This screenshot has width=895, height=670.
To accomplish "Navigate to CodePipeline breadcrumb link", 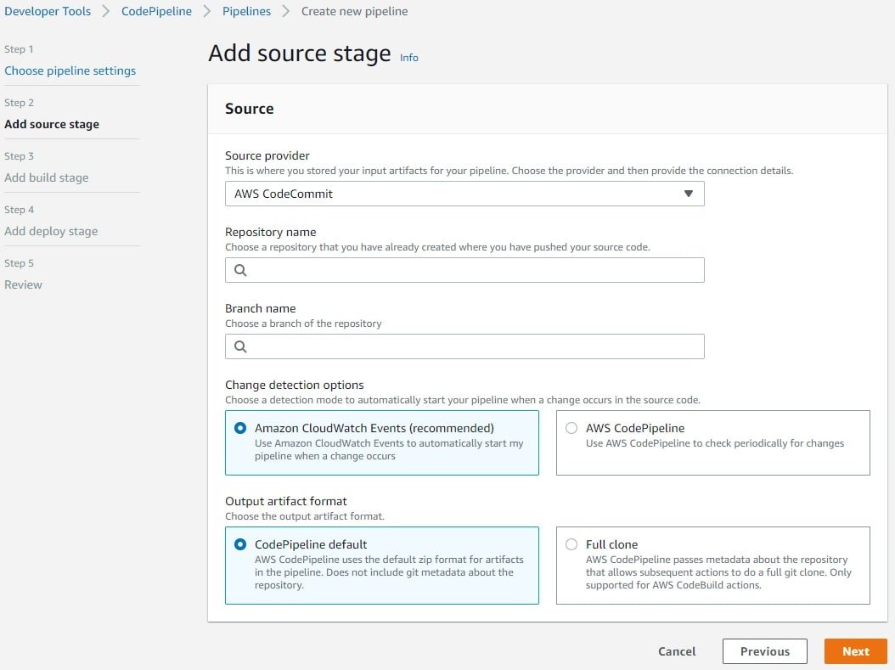I will pyautogui.click(x=156, y=12).
